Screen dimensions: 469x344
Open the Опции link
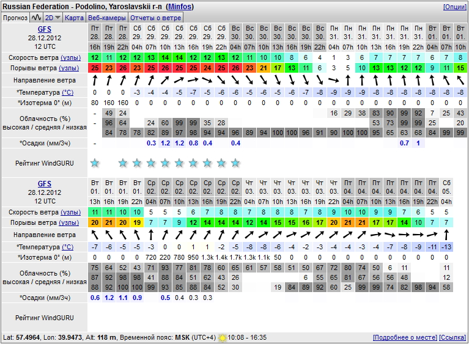pyautogui.click(x=454, y=7)
